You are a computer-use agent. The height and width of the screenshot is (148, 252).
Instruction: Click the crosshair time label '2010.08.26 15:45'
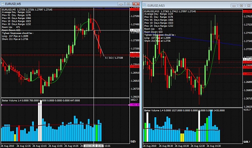tap(94, 146)
